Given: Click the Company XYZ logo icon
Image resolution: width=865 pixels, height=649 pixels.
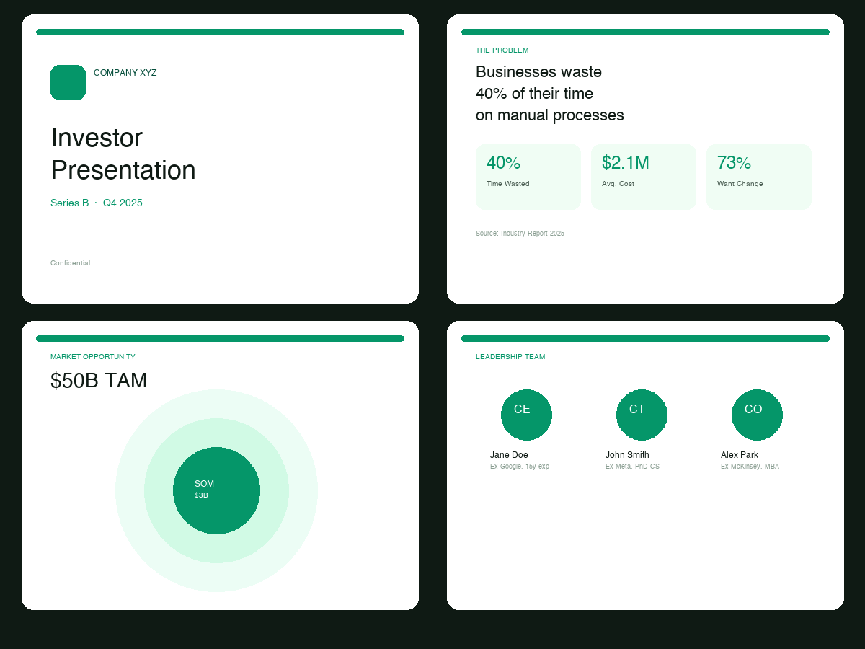Looking at the screenshot, I should click(x=68, y=82).
